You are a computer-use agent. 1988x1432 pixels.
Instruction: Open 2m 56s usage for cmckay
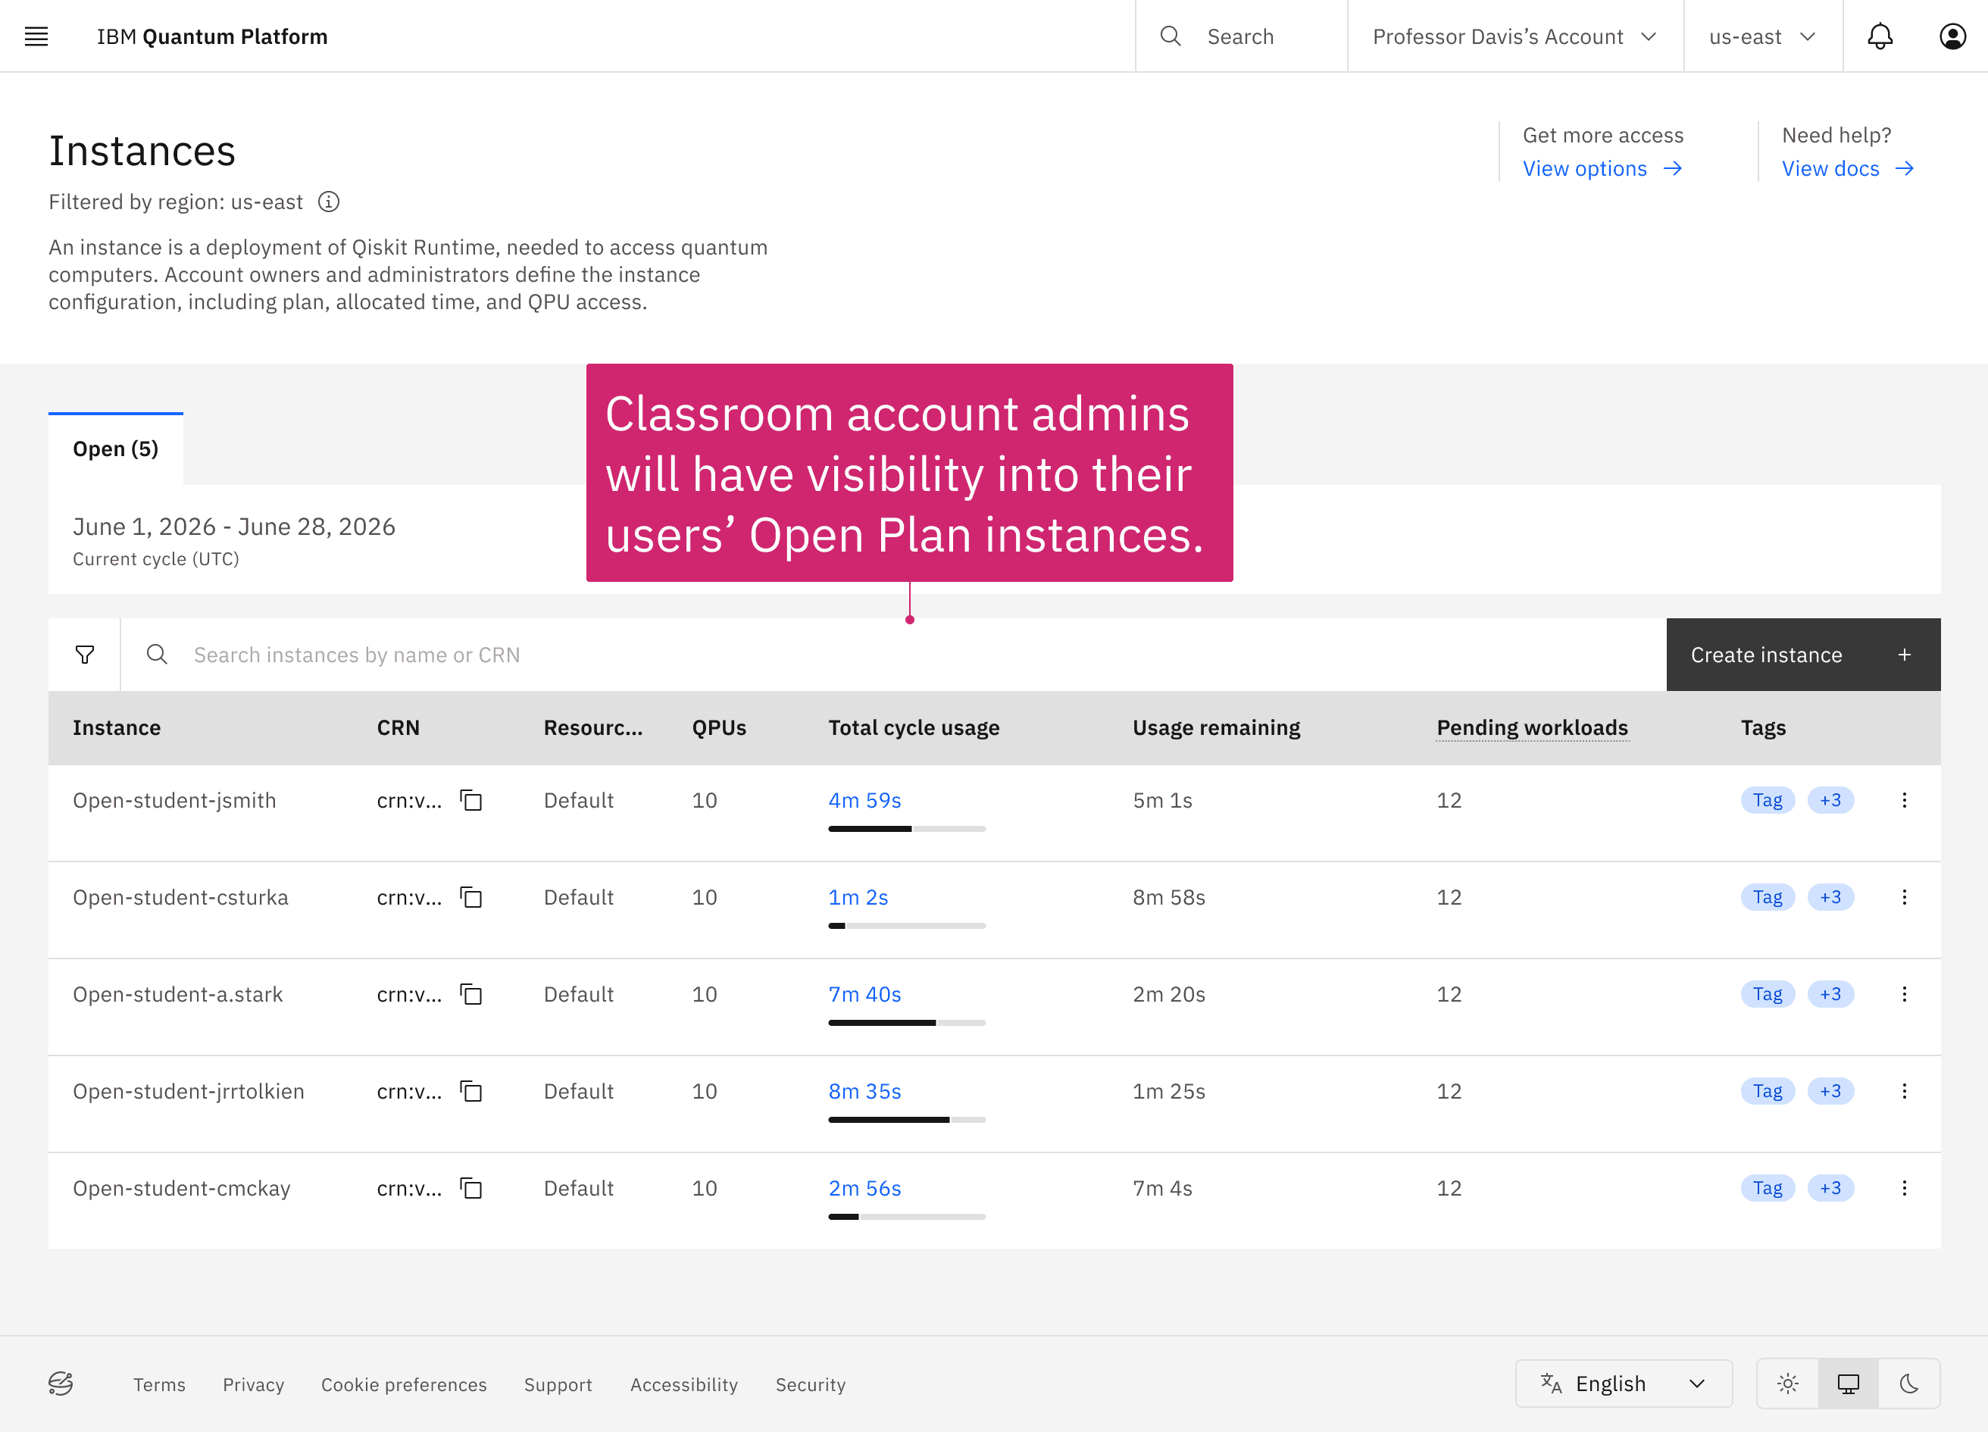pyautogui.click(x=864, y=1188)
